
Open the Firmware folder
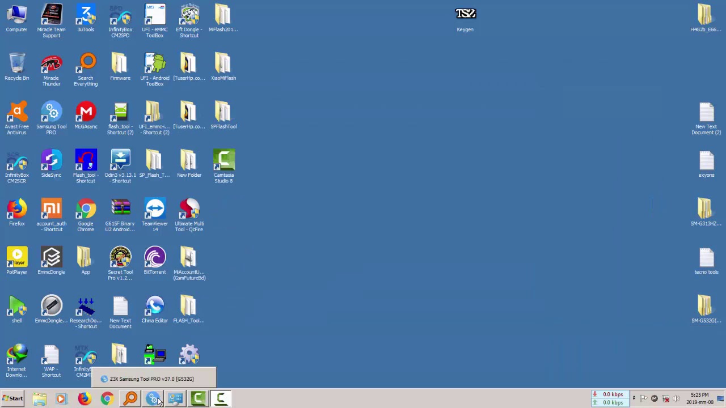tap(120, 67)
